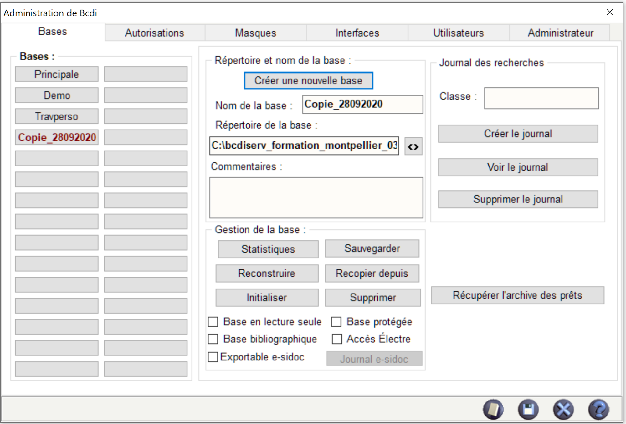This screenshot has width=626, height=424.
Task: Click the Statistiques button
Action: [x=268, y=249]
